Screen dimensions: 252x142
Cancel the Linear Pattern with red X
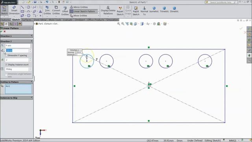pyautogui.click(x=4, y=32)
